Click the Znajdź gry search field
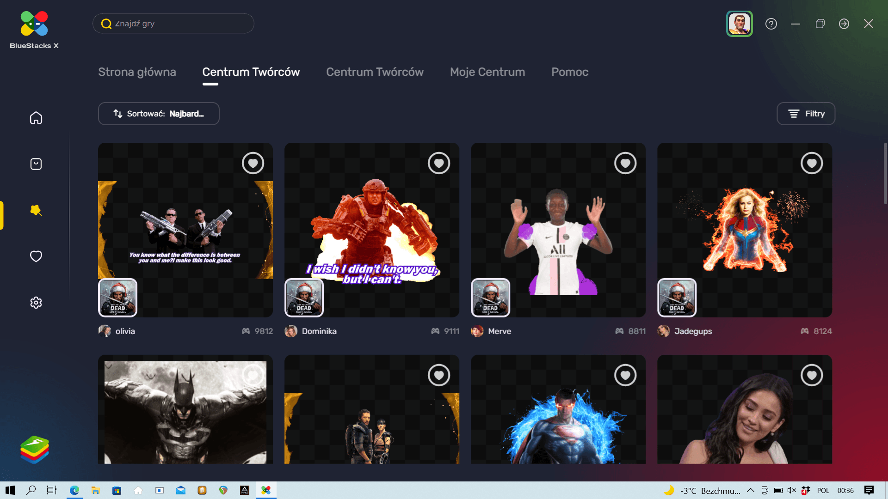 coord(173,24)
